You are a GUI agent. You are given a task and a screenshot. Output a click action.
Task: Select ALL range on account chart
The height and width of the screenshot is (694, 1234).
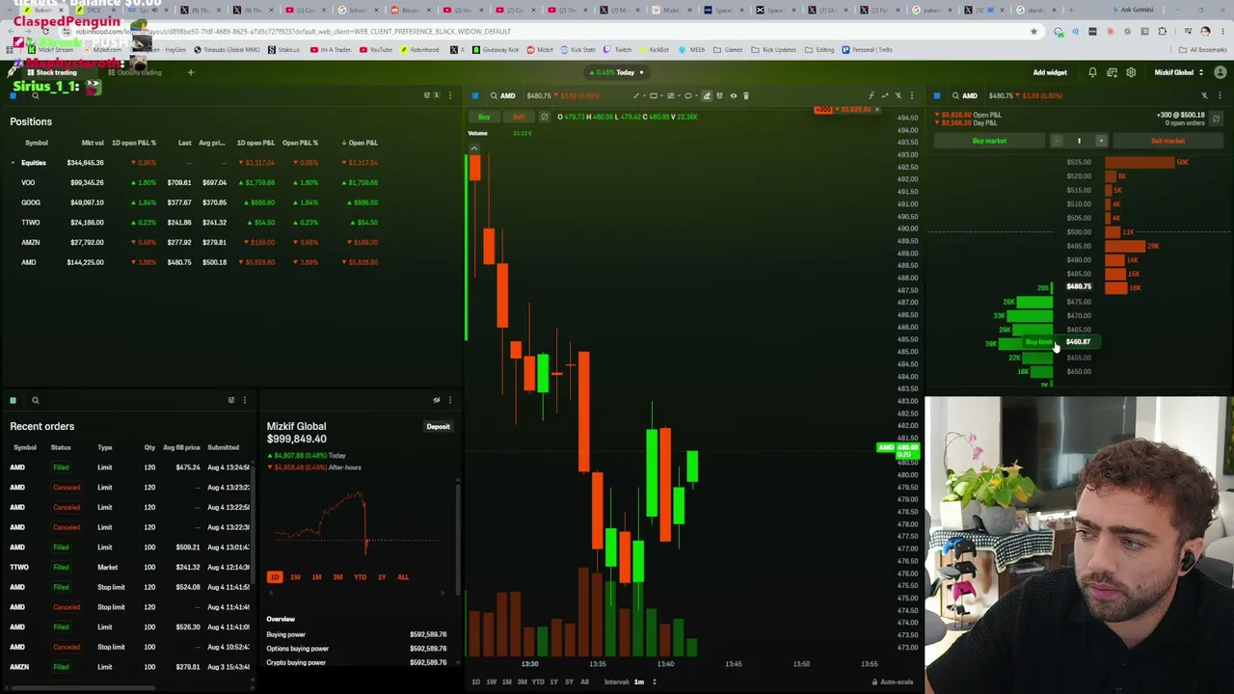[x=403, y=577]
